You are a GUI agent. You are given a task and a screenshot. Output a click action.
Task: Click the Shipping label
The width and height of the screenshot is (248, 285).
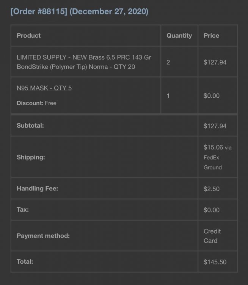tap(31, 157)
